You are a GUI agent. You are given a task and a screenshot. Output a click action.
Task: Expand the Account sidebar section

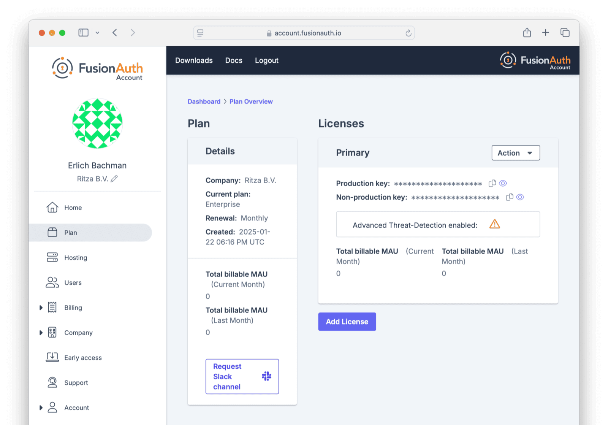(41, 408)
